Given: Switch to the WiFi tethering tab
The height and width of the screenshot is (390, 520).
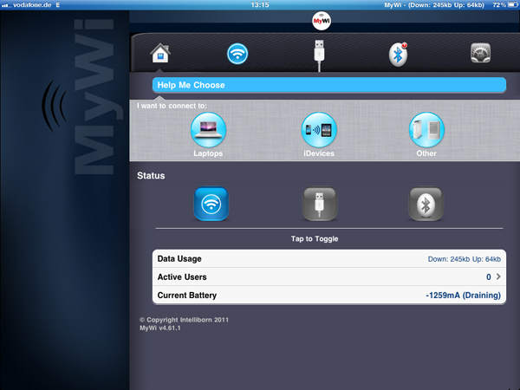Looking at the screenshot, I should pos(237,54).
